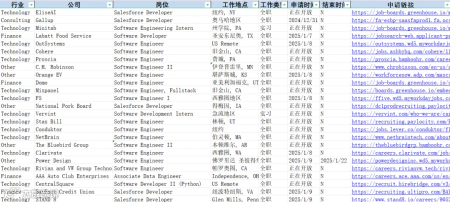
Task: Select the Gallup company cell
Action: [74, 20]
